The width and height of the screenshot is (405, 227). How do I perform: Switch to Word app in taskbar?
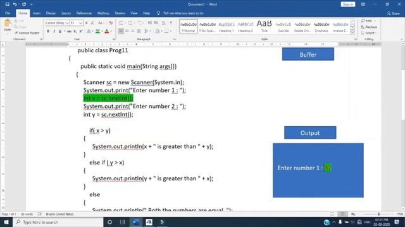pyautogui.click(x=135, y=222)
